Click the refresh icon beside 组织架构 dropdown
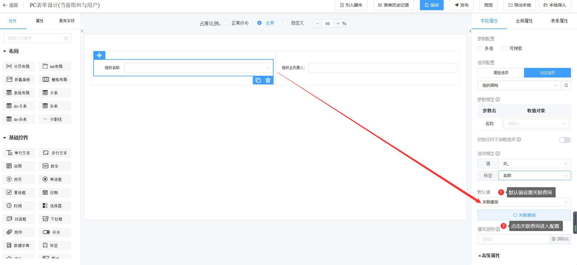This screenshot has width=577, height=265. click(566, 85)
